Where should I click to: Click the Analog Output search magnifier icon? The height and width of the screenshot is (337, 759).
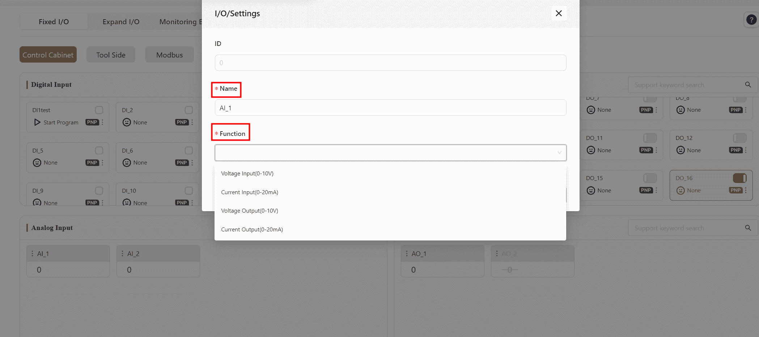point(748,228)
